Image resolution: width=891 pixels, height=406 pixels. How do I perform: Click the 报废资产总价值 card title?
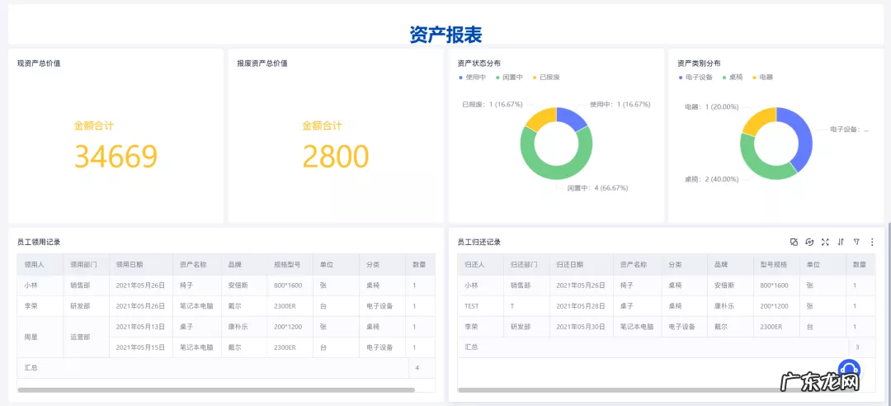(x=262, y=63)
